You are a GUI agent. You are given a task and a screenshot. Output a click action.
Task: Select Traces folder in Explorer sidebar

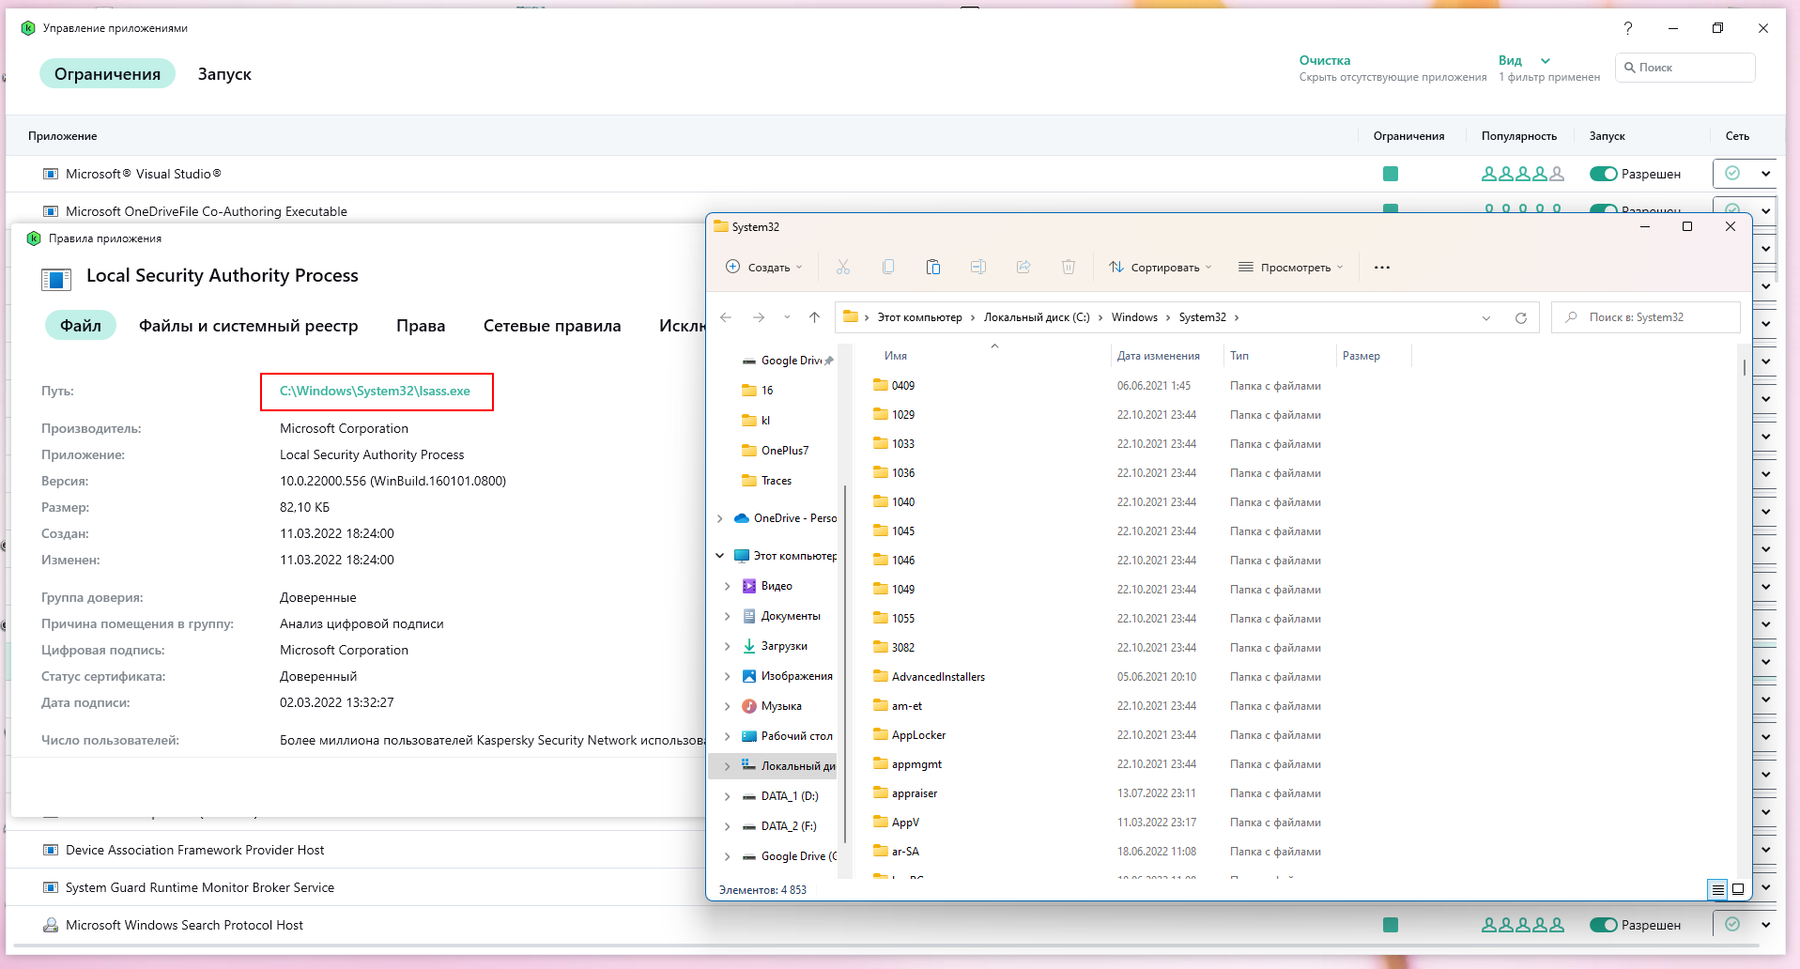776,481
